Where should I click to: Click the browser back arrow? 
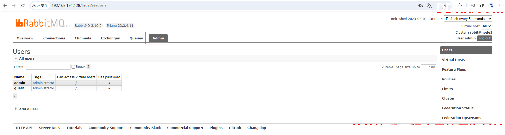click(5, 6)
